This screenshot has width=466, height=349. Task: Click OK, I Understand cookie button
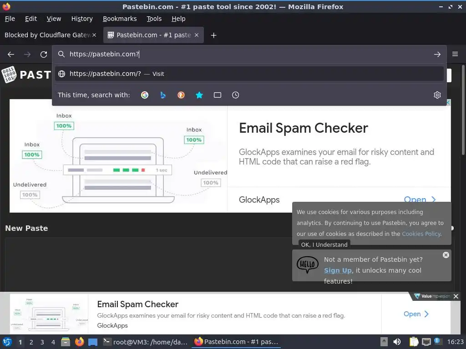[x=324, y=244]
